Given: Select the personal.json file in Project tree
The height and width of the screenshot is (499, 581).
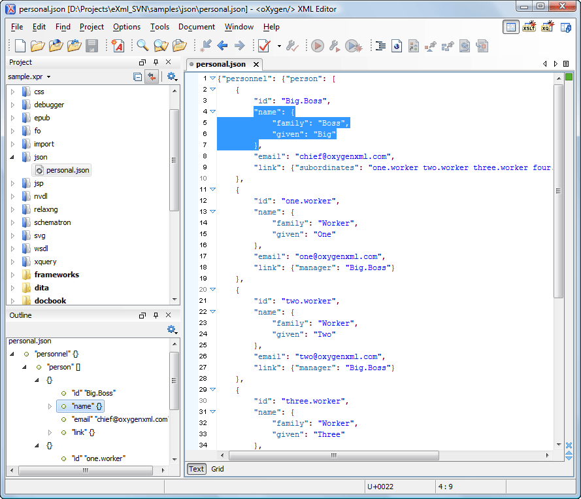Looking at the screenshot, I should (62, 170).
